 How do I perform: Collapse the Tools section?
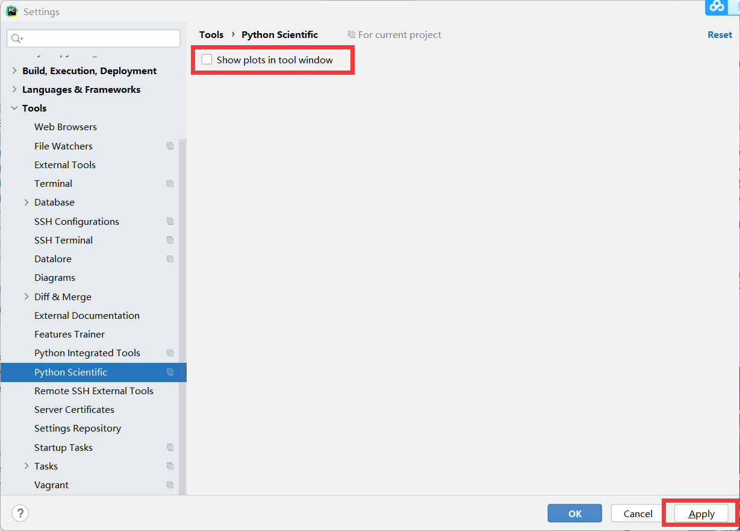pyautogui.click(x=14, y=108)
